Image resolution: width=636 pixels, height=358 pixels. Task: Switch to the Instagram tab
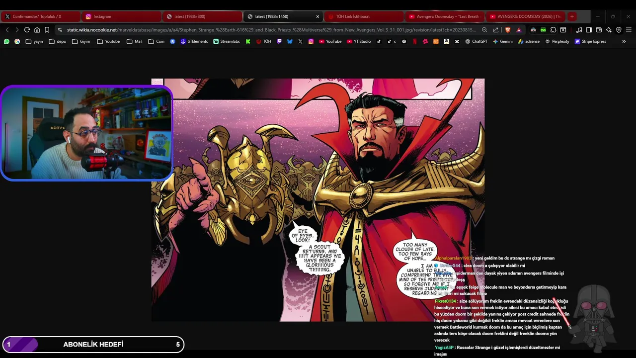point(121,16)
